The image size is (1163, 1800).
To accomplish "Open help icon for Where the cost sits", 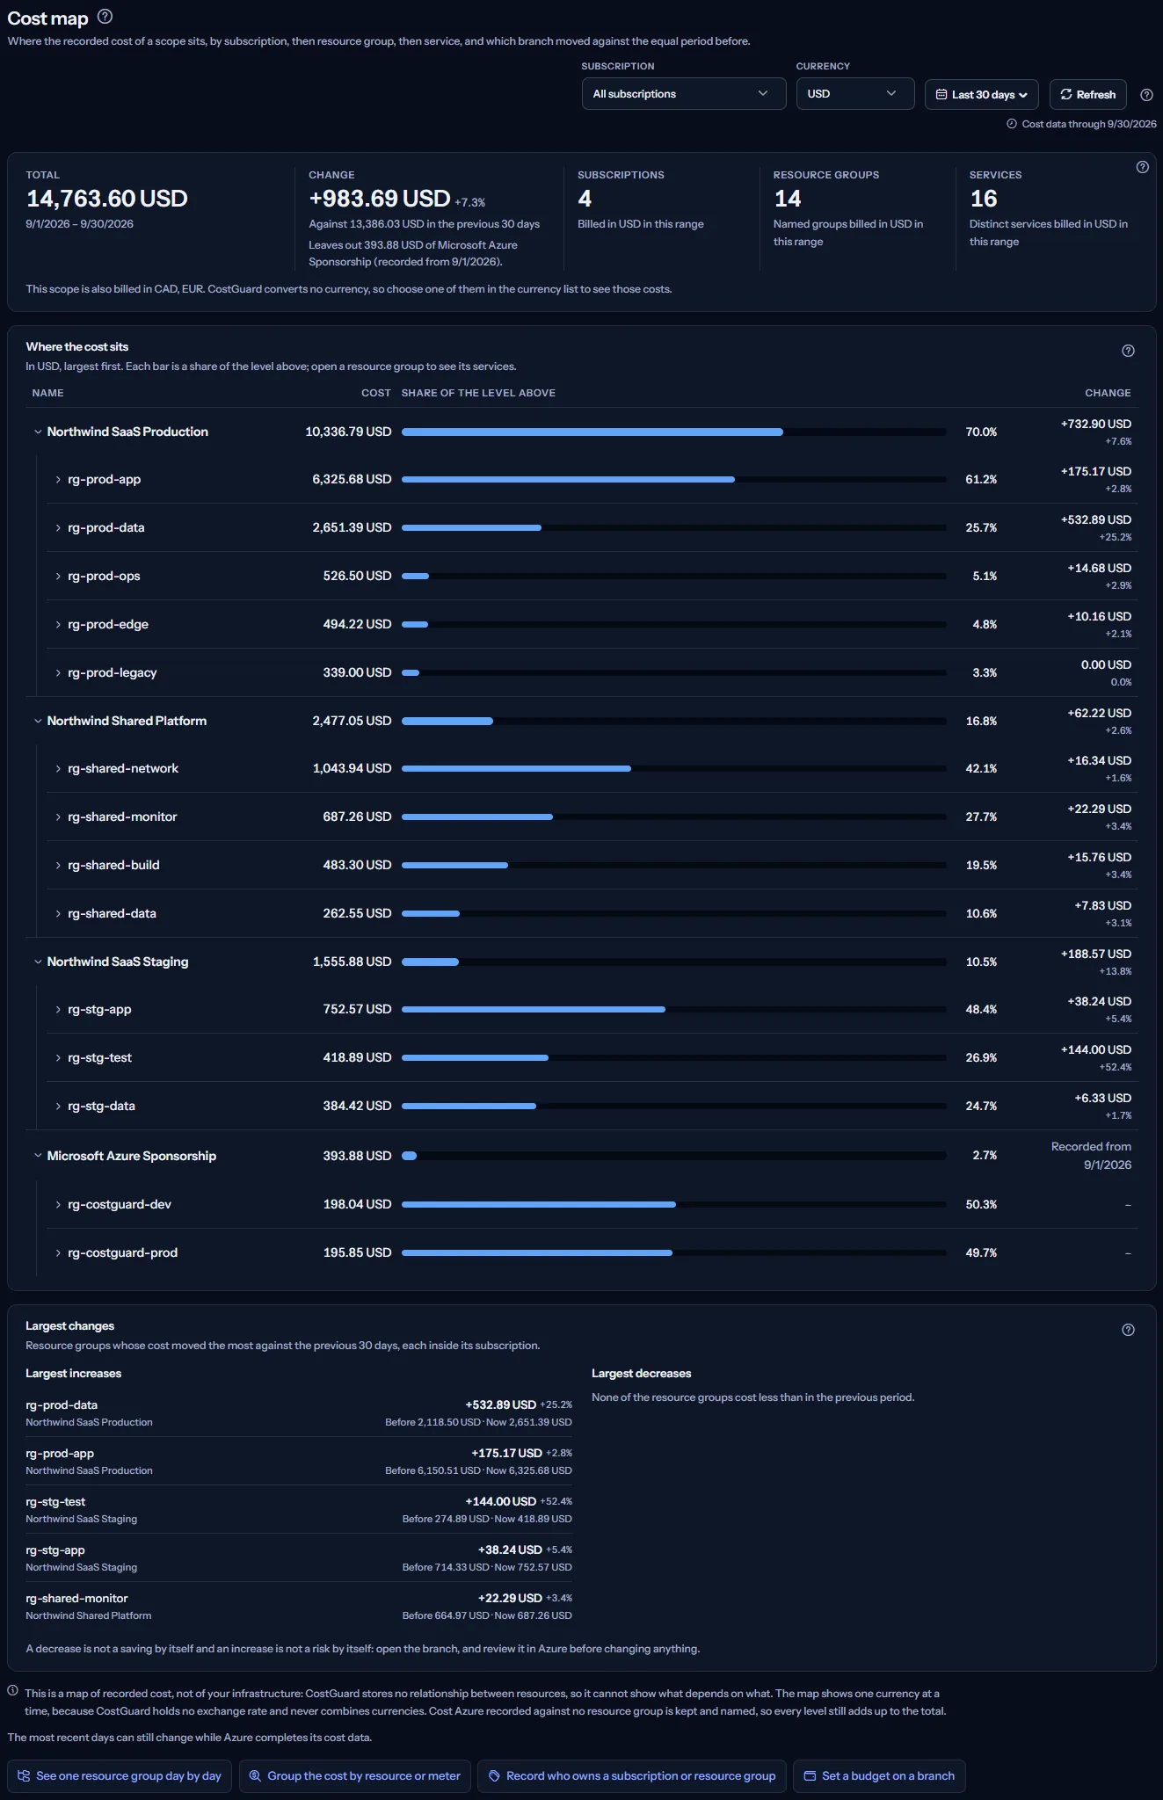I will point(1129,351).
